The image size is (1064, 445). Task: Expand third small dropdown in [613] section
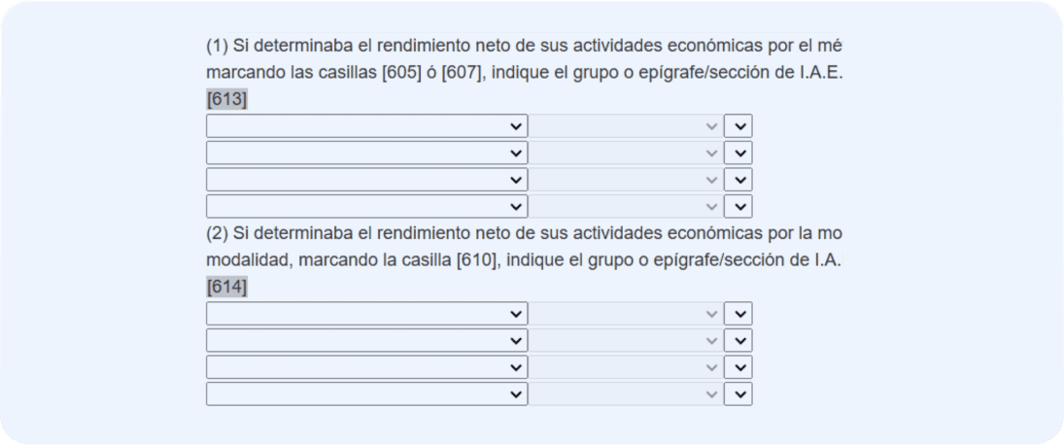click(x=738, y=180)
